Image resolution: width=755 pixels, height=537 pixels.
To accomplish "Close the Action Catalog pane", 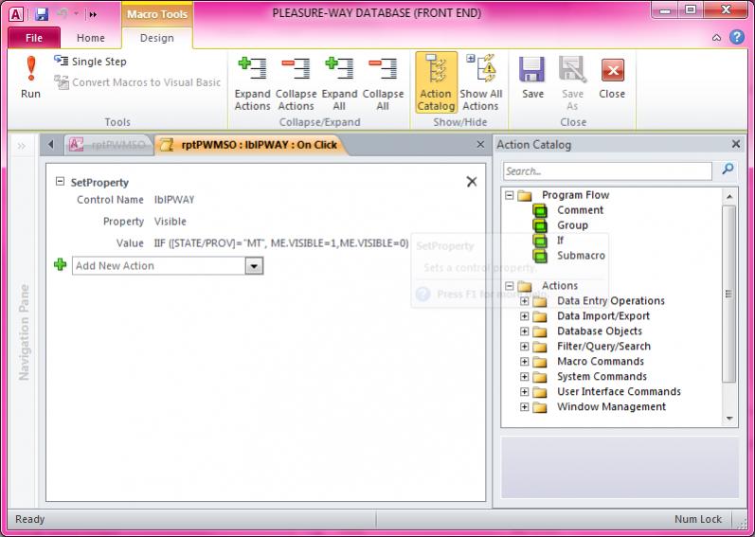I will (736, 144).
